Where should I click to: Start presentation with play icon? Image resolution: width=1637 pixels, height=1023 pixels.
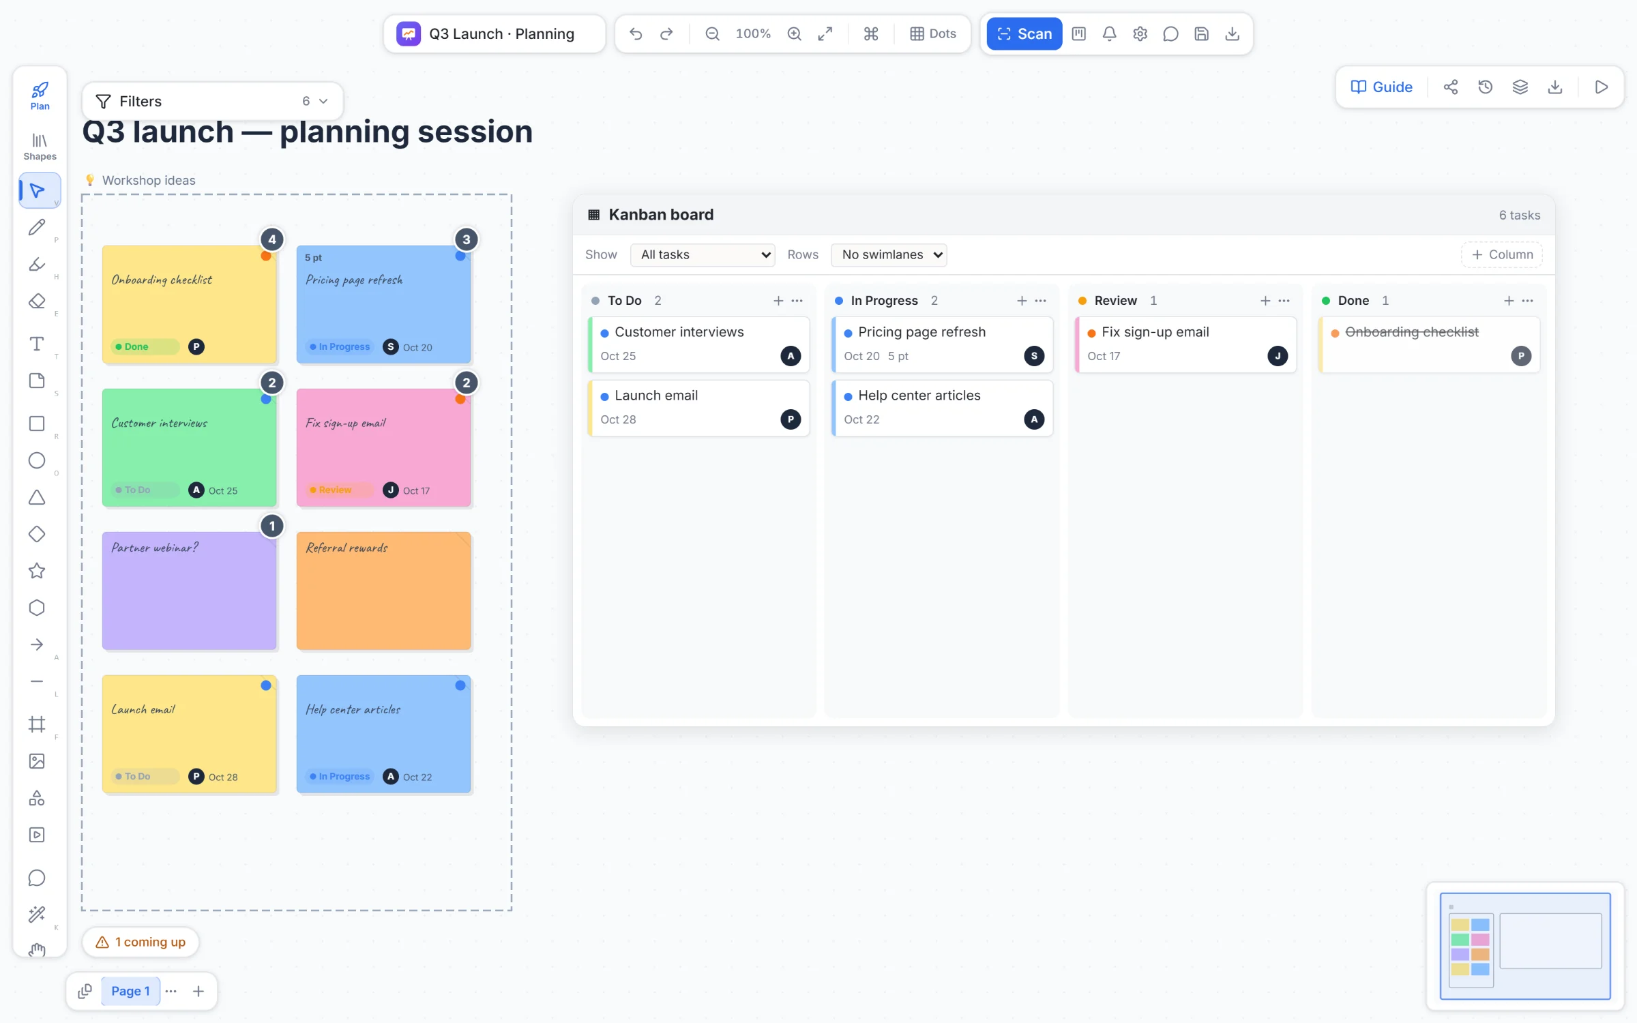[x=1602, y=87]
